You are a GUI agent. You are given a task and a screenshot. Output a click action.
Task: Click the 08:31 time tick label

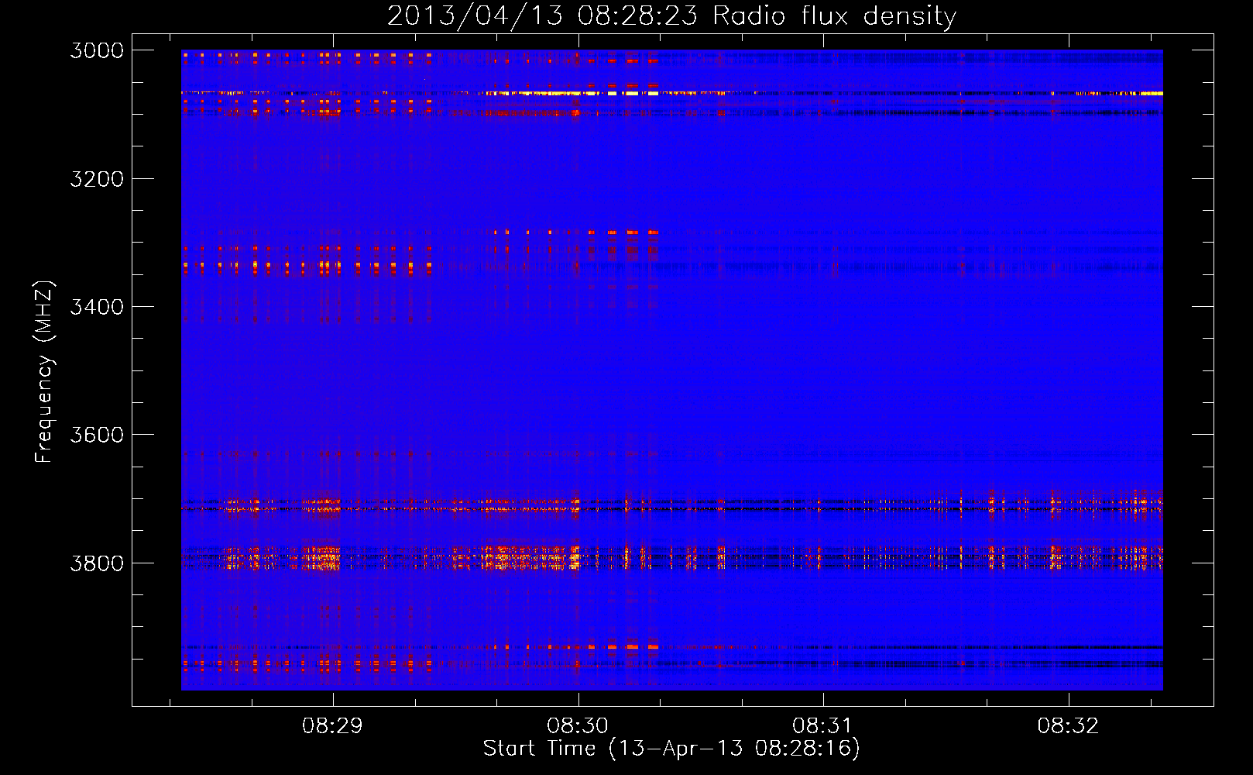click(x=823, y=726)
